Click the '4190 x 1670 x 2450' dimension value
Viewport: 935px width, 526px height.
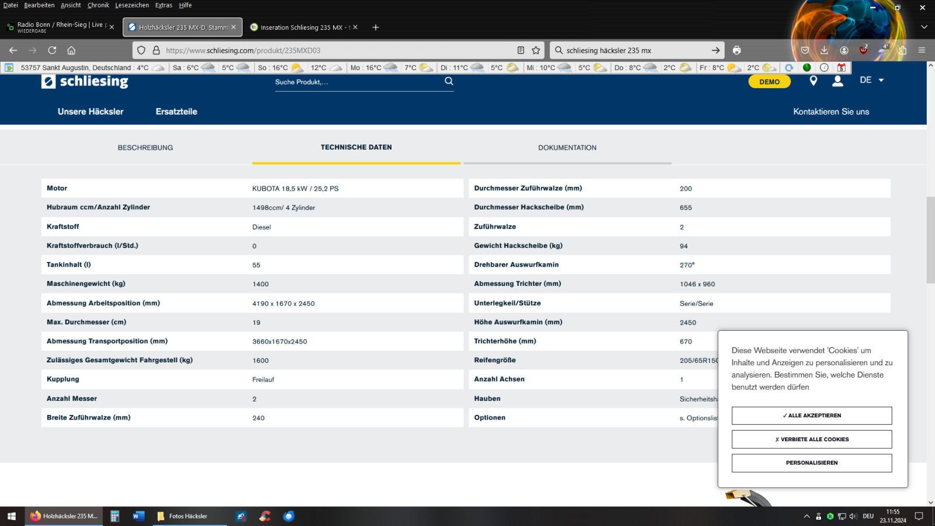(x=283, y=304)
